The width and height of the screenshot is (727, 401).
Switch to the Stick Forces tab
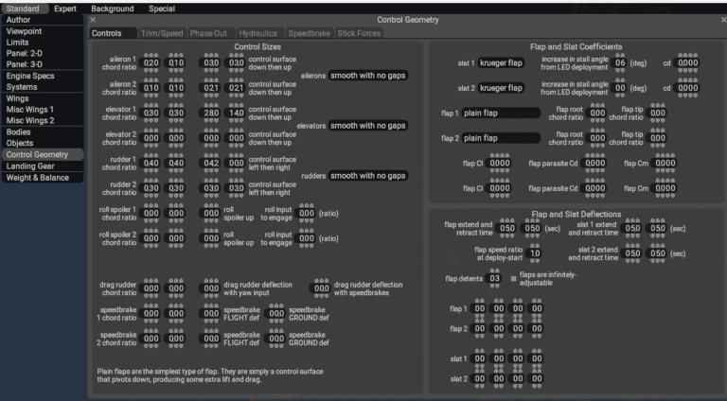tap(360, 33)
